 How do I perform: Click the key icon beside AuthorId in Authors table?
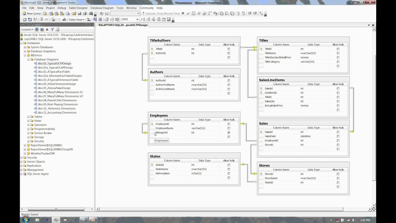click(152, 81)
